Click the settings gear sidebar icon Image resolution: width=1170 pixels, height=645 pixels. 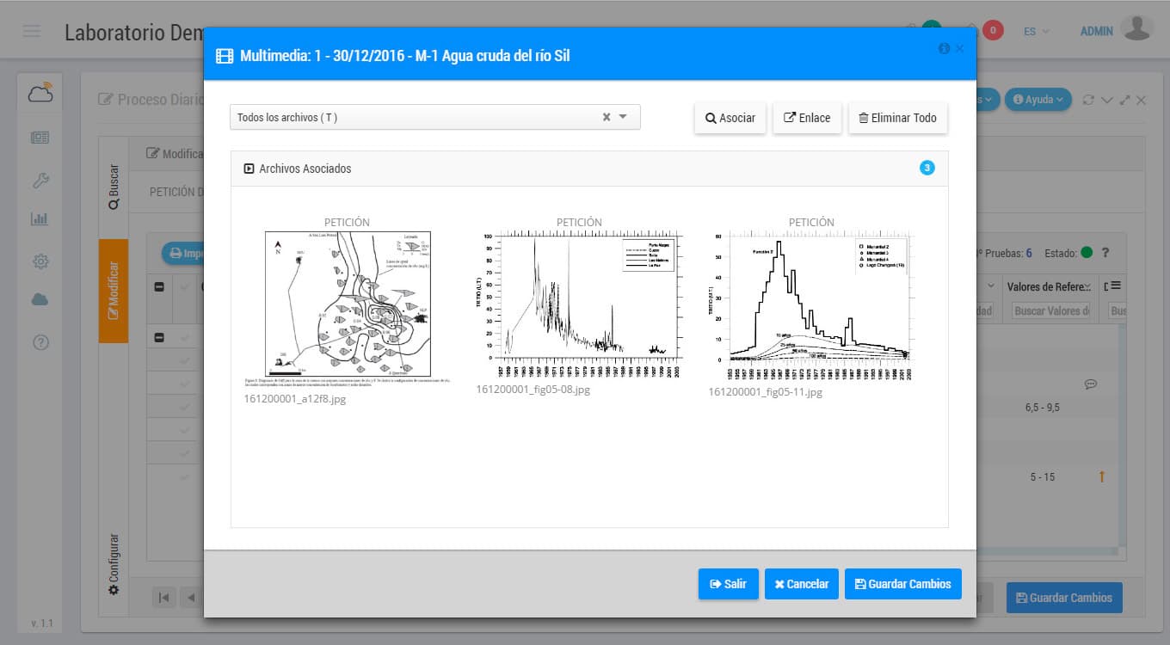(40, 261)
